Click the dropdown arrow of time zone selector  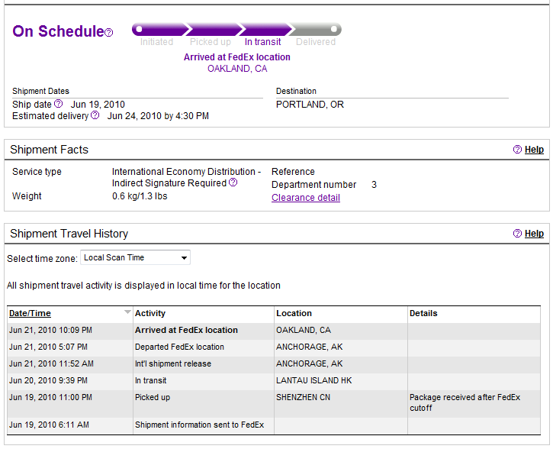[x=184, y=257]
